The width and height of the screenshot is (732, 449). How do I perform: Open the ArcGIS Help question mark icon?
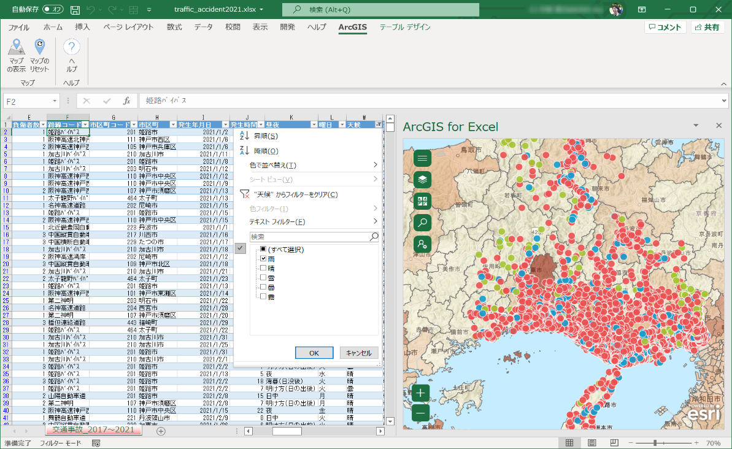[71, 56]
